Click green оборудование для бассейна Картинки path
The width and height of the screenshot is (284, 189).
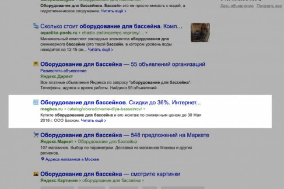[111, 180]
